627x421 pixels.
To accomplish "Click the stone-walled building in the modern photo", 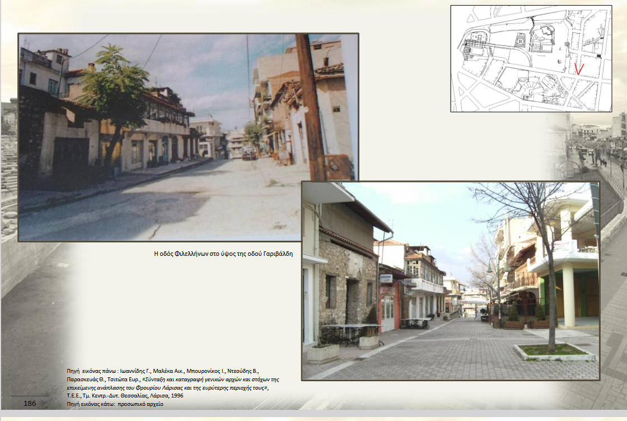I will coord(344,280).
